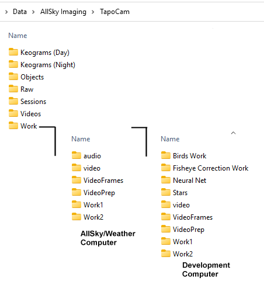
Task: Click the TapoCam breadcrumb segment
Action: (114, 12)
